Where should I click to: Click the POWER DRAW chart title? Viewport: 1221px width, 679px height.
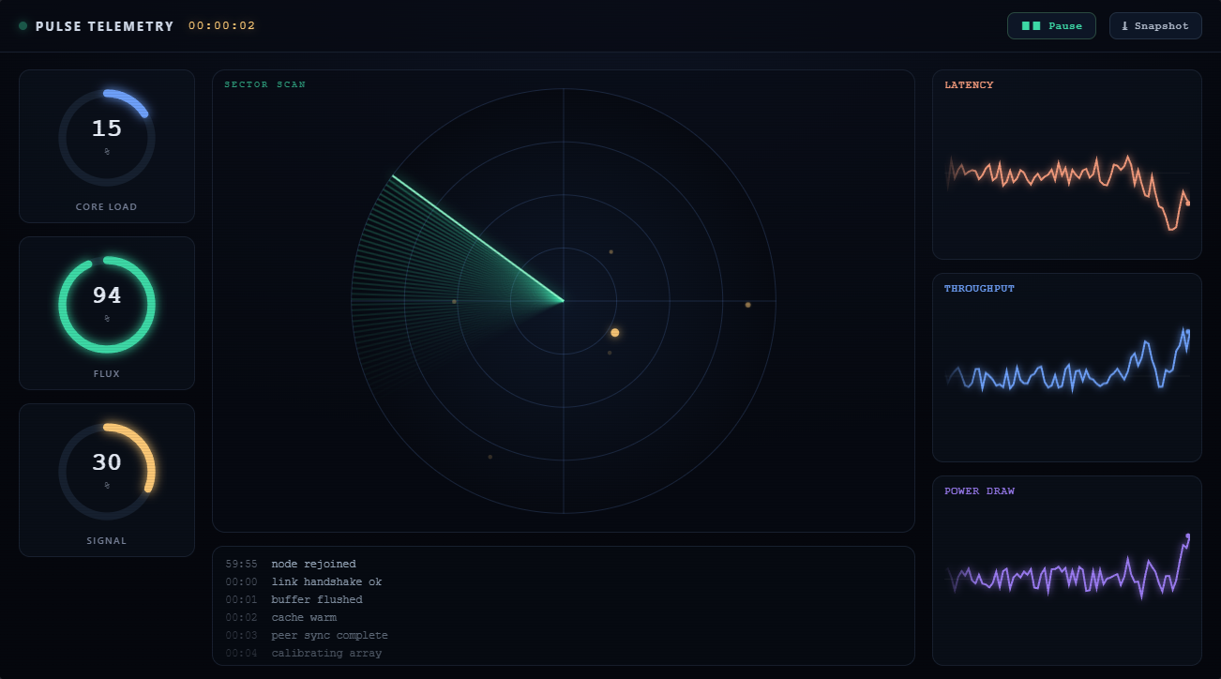(979, 491)
